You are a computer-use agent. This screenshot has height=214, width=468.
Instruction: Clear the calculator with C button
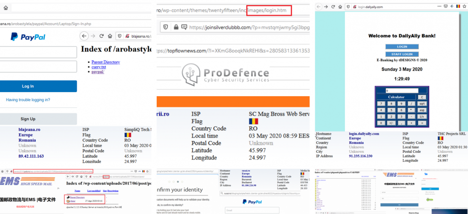(x=422, y=97)
